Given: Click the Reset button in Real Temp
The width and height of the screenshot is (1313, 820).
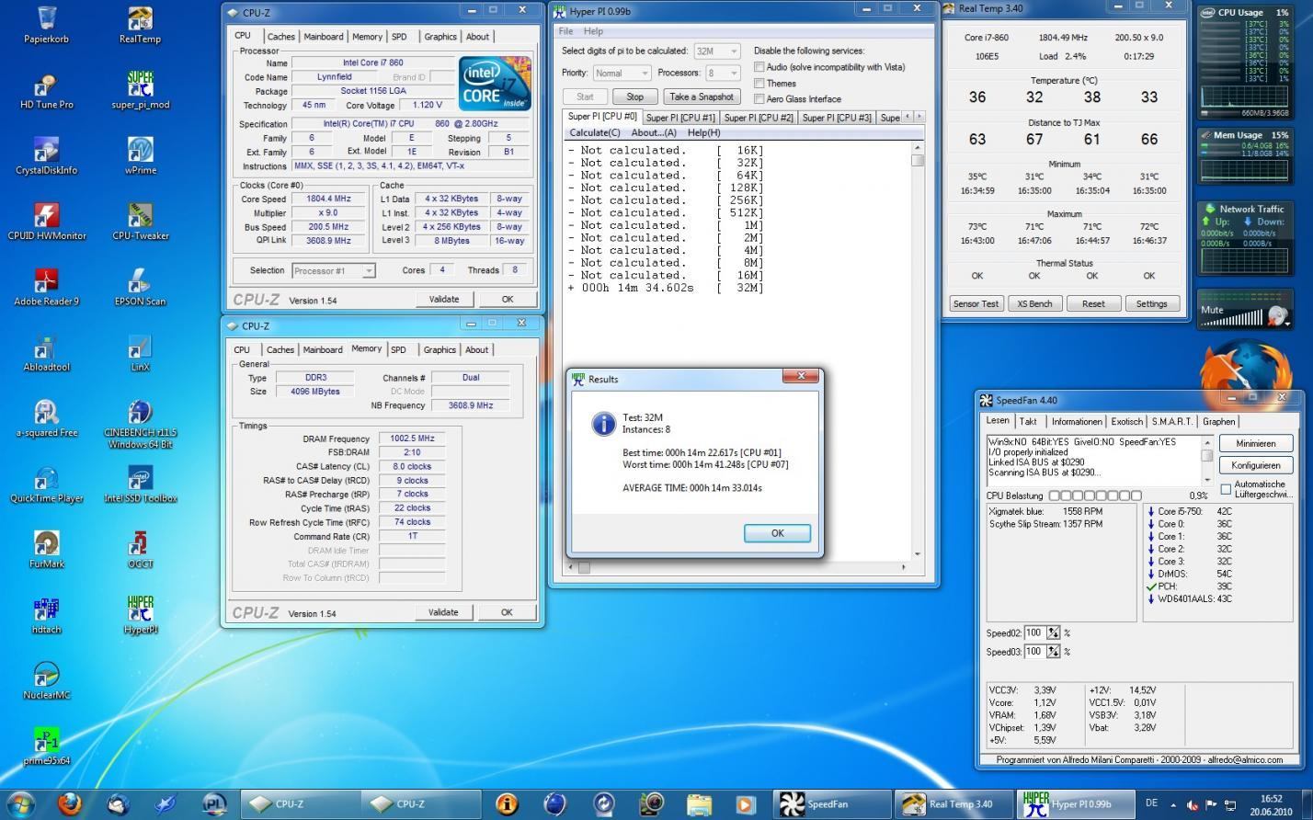Looking at the screenshot, I should coord(1093,303).
